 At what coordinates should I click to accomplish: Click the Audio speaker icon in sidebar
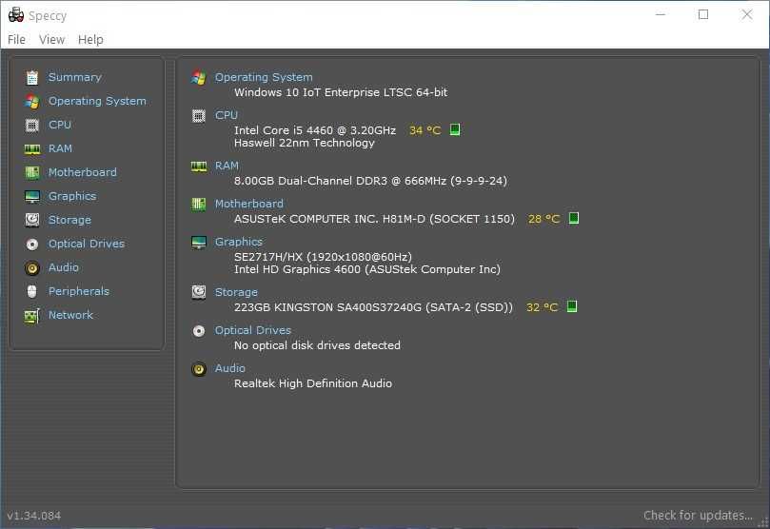tap(32, 268)
